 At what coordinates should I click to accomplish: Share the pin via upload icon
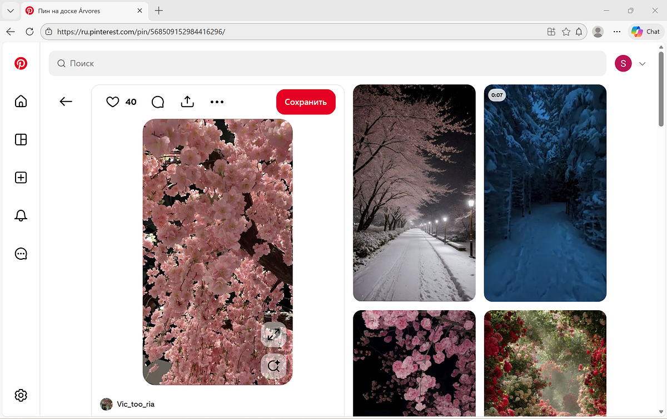(187, 102)
